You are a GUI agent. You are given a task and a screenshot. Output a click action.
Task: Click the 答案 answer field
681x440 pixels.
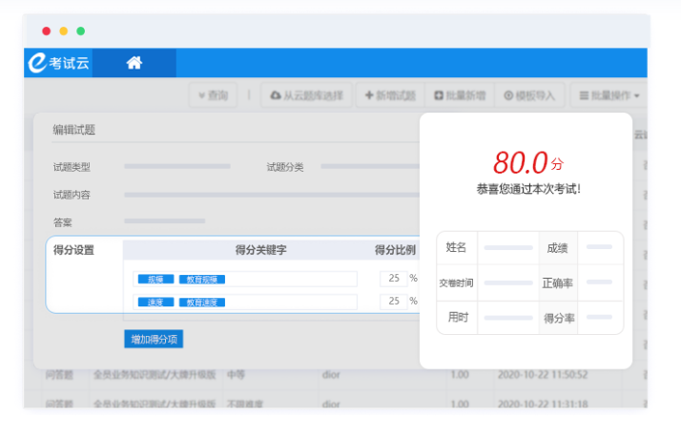pos(164,221)
